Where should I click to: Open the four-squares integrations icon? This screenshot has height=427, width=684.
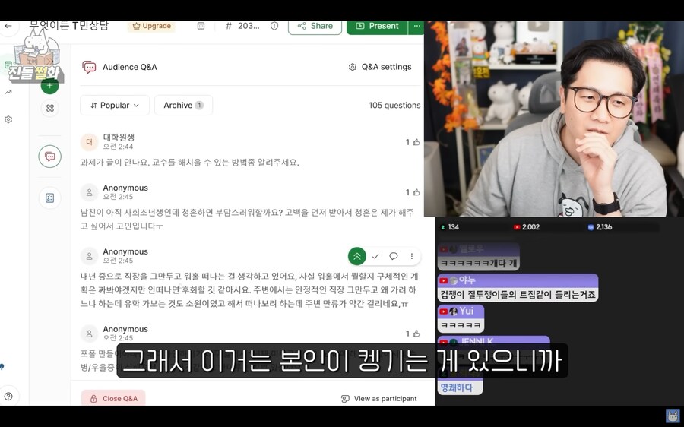(49, 108)
